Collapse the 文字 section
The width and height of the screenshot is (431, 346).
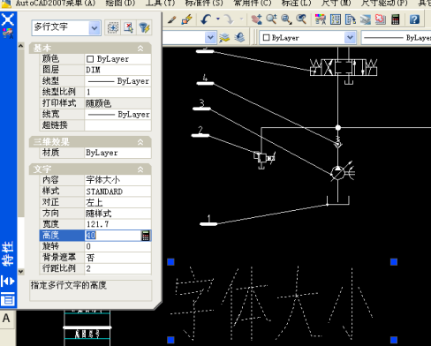(x=140, y=169)
